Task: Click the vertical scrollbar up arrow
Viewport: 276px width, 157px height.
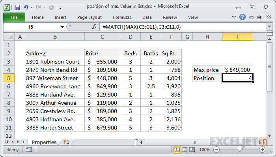Action: 269,39
